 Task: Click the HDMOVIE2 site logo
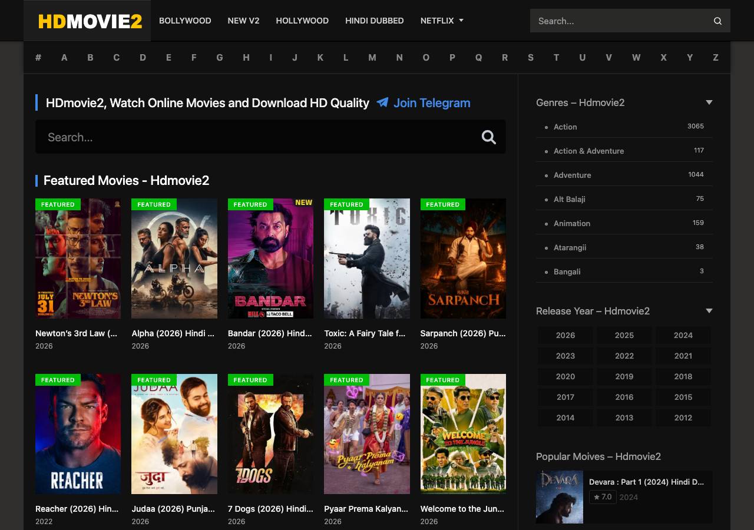(90, 21)
